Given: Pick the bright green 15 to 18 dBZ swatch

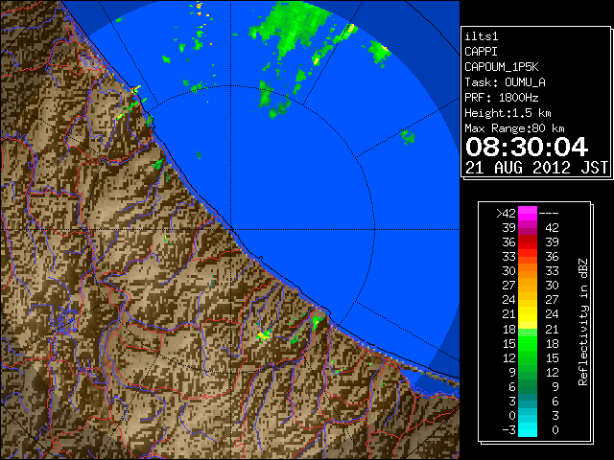Looking at the screenshot, I should [528, 343].
